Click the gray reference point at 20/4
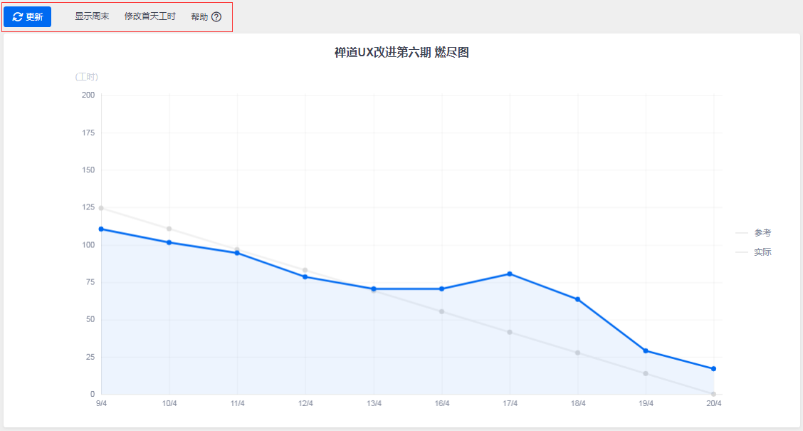This screenshot has width=803, height=431. tap(713, 394)
